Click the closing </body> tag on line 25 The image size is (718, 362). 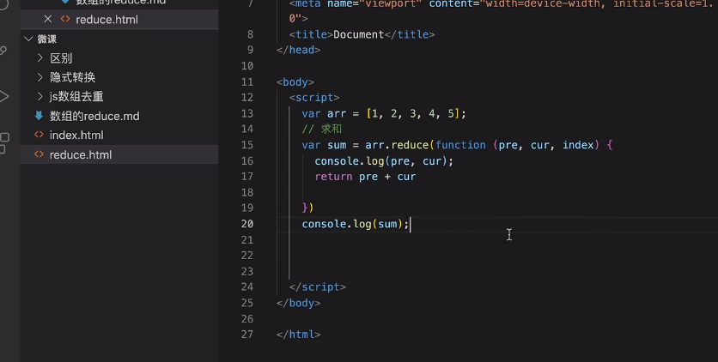click(299, 303)
